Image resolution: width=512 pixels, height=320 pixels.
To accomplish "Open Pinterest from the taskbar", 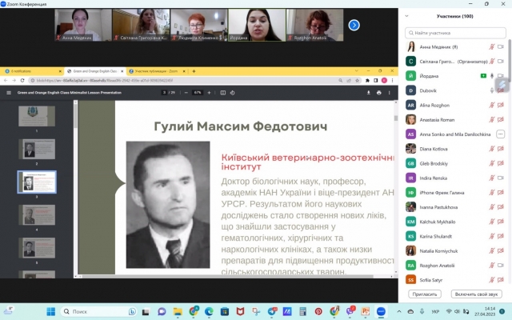I will point(318,311).
